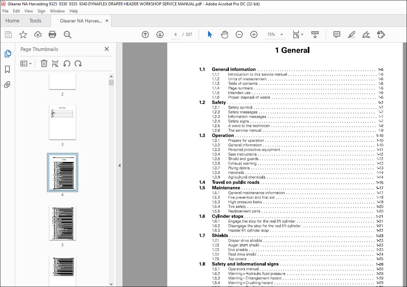The height and width of the screenshot is (287, 407).
Task: Select the Gleaner NA Harves... document tab
Action: (x=81, y=21)
